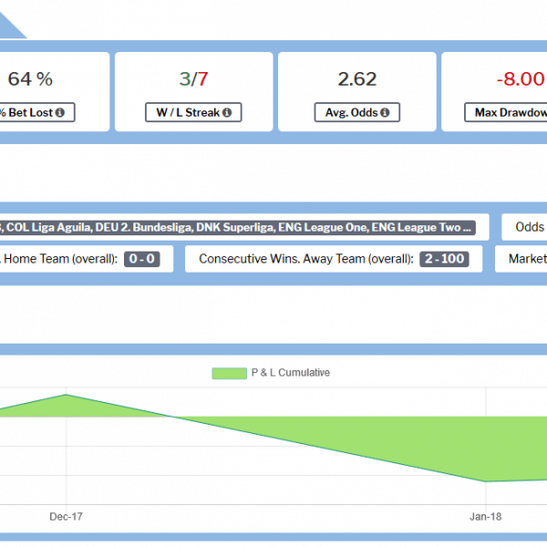This screenshot has height=547, width=547.
Task: Open the Market filter box
Action: (521, 259)
